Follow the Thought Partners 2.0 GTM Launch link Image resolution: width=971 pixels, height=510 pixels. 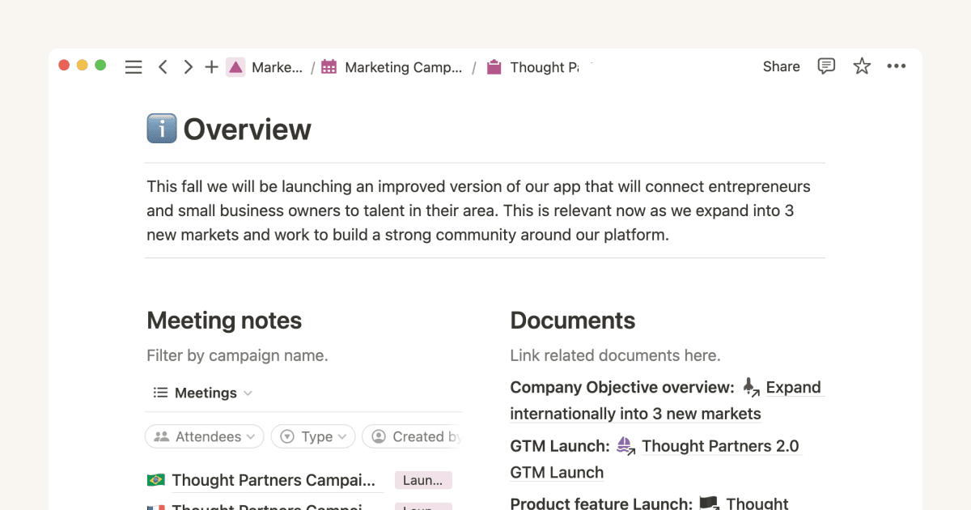click(x=719, y=446)
